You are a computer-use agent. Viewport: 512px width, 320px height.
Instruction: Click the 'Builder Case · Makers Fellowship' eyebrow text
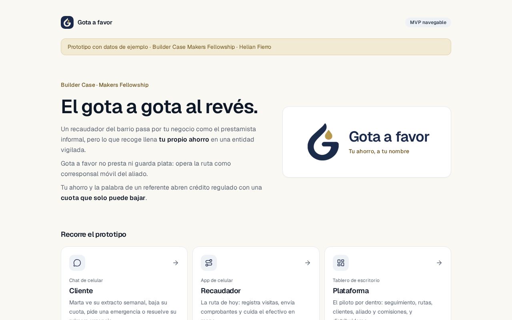pos(105,85)
